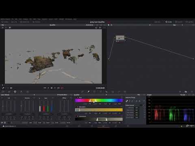Open the DaVinci Resolve application menu
The height and width of the screenshot is (146, 195).
[x=5, y=19]
